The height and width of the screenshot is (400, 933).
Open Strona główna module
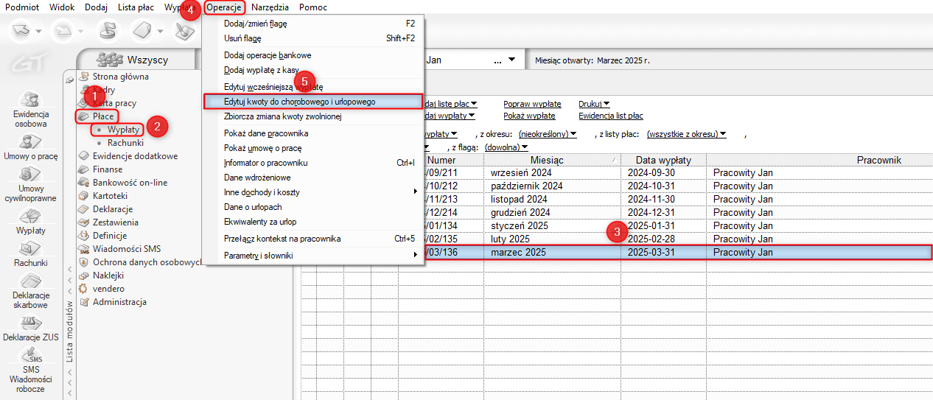point(120,77)
